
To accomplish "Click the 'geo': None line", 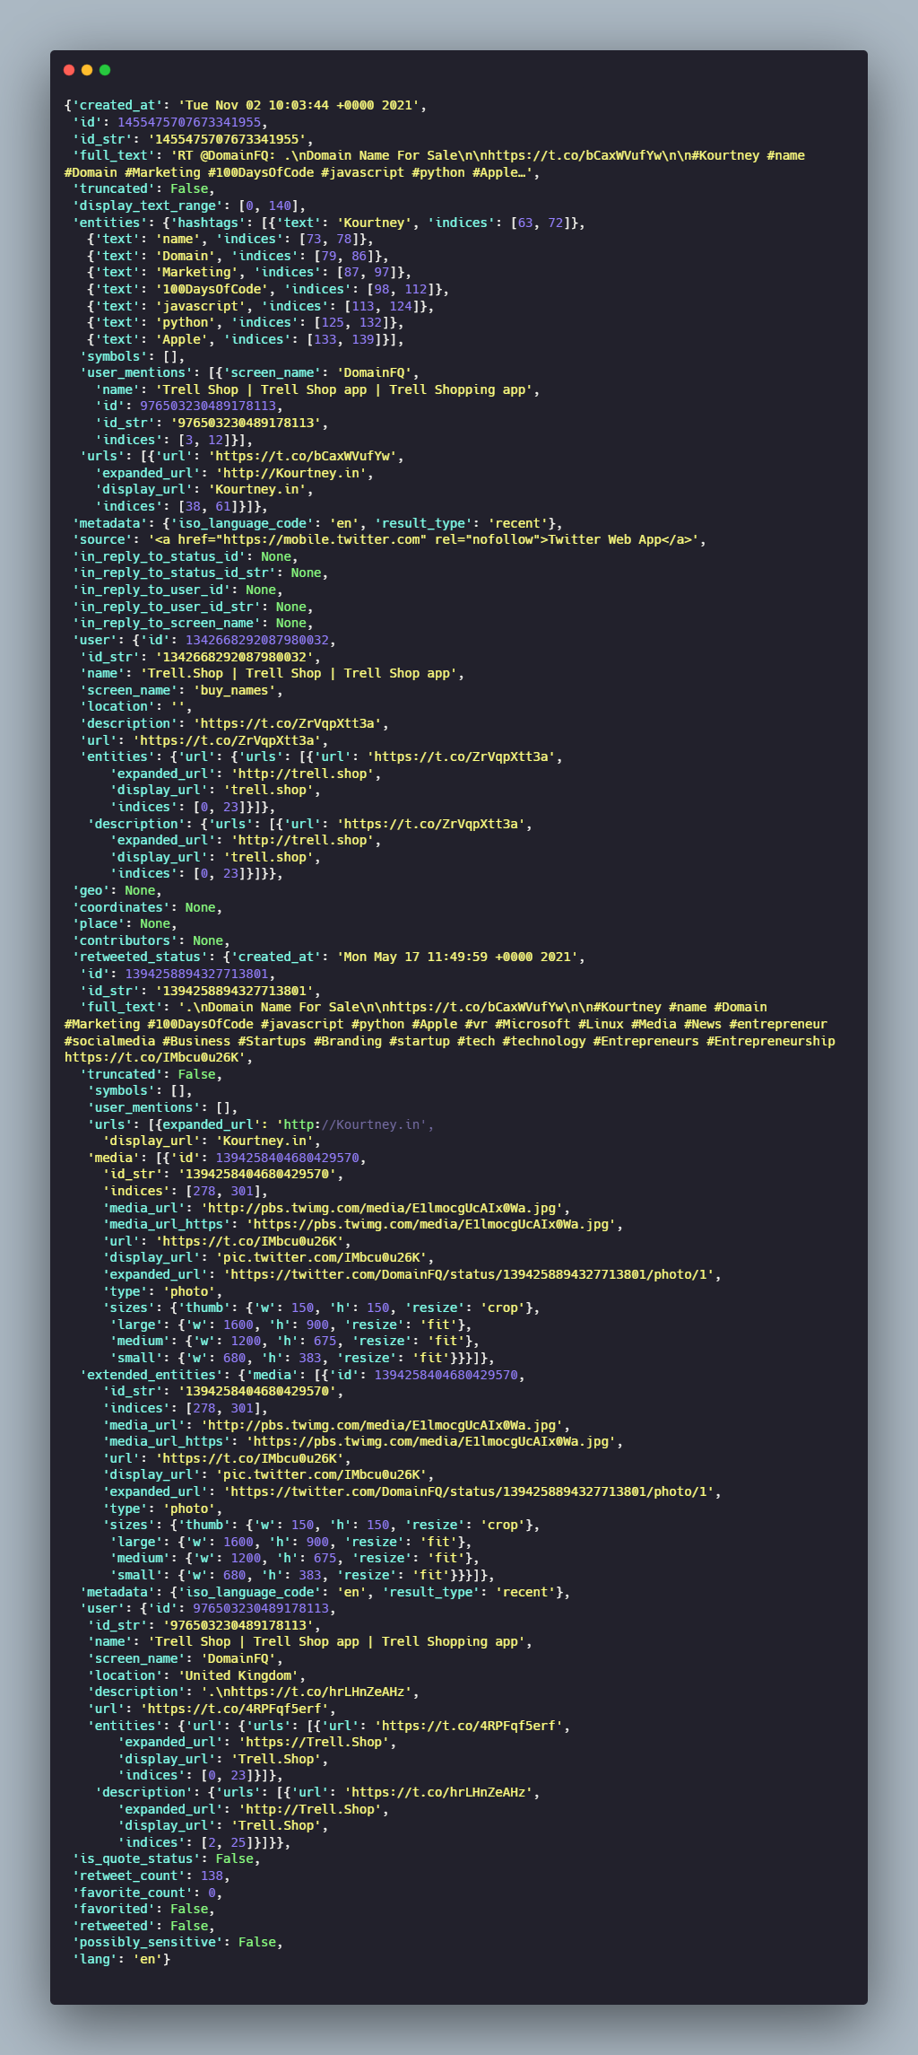I will pyautogui.click(x=117, y=890).
